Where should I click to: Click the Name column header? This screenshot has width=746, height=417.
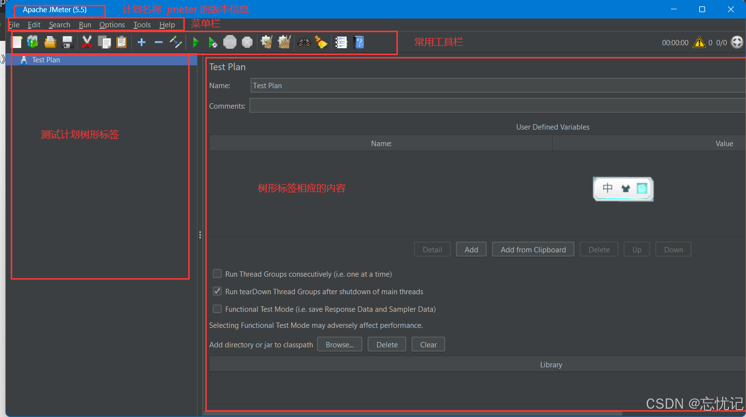click(x=381, y=143)
